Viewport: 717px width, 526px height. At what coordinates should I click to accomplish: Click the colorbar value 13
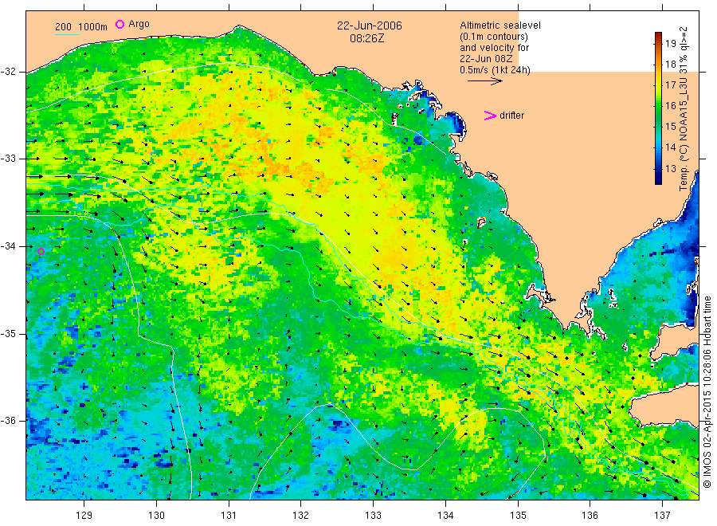pos(670,169)
